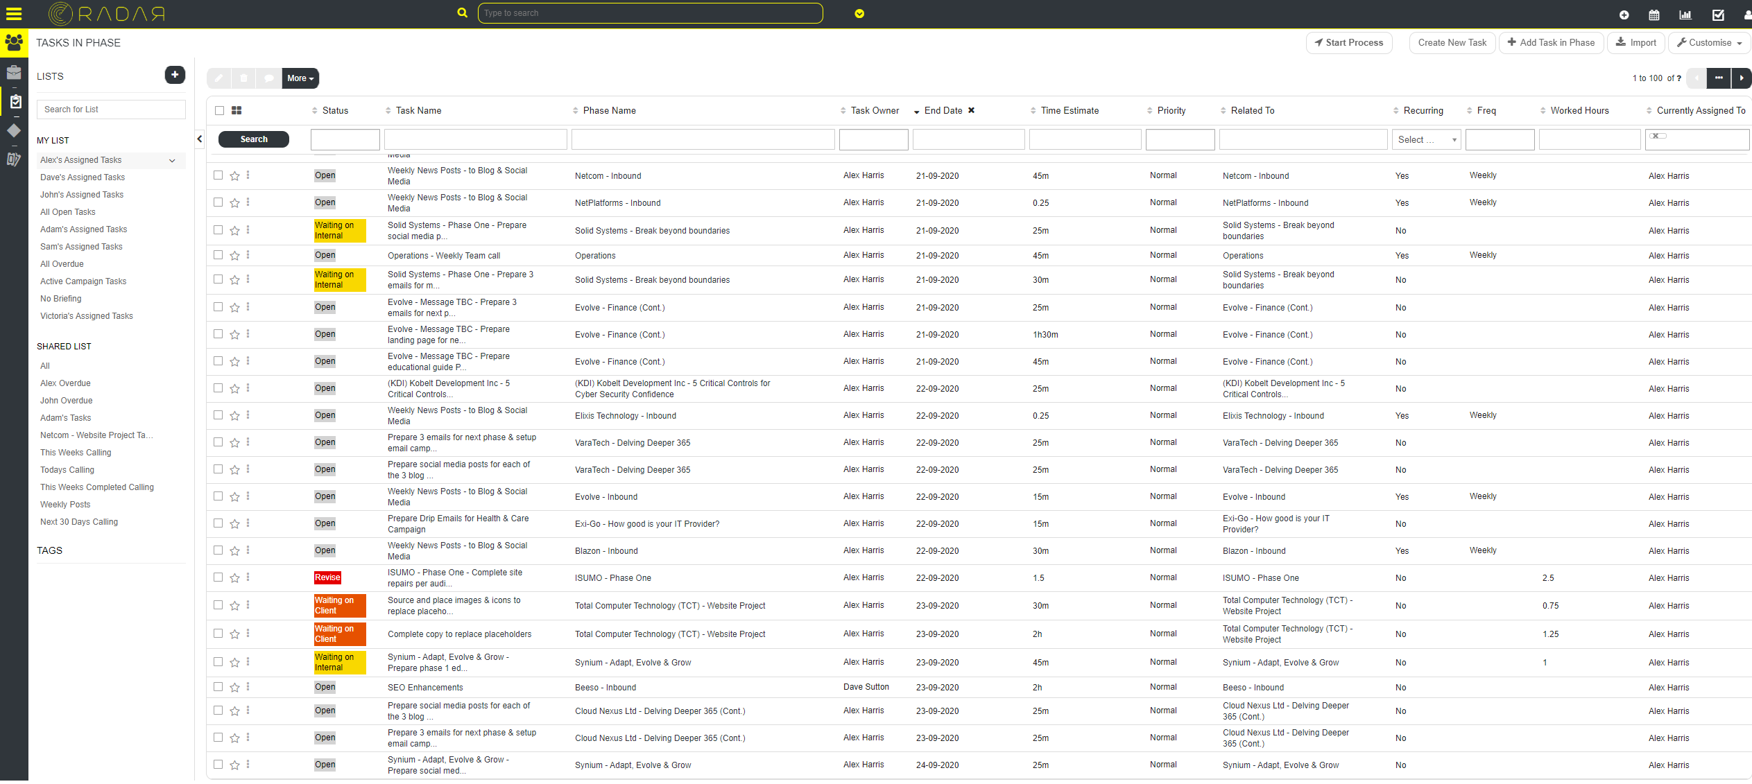Tick the select-all checkbox in header row
Screen dimensions: 1752x784
(x=218, y=110)
